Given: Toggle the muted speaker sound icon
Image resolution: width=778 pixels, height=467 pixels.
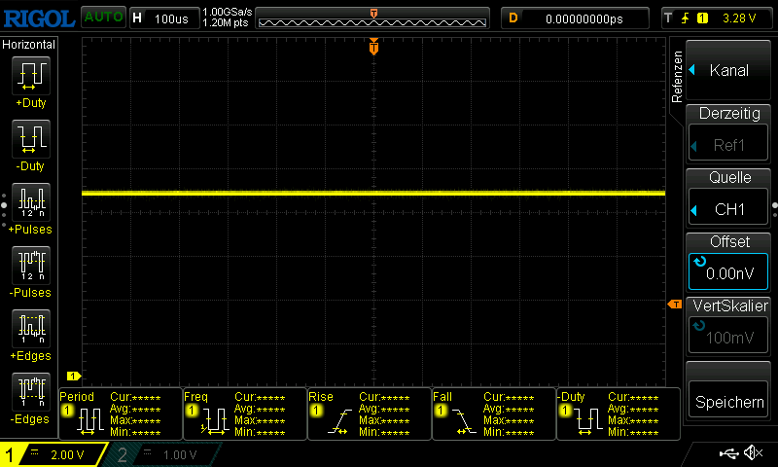Looking at the screenshot, I should [x=752, y=453].
